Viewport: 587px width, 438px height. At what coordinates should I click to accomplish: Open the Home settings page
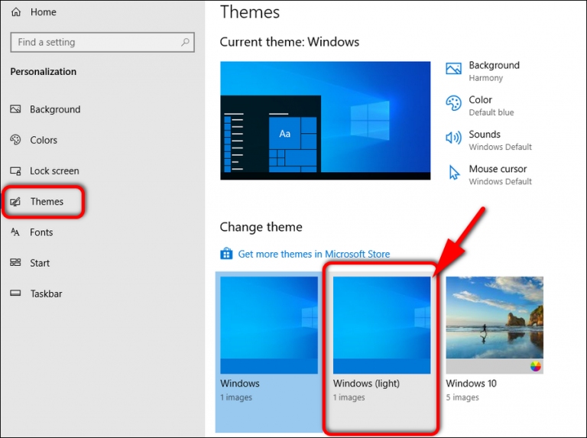(43, 12)
